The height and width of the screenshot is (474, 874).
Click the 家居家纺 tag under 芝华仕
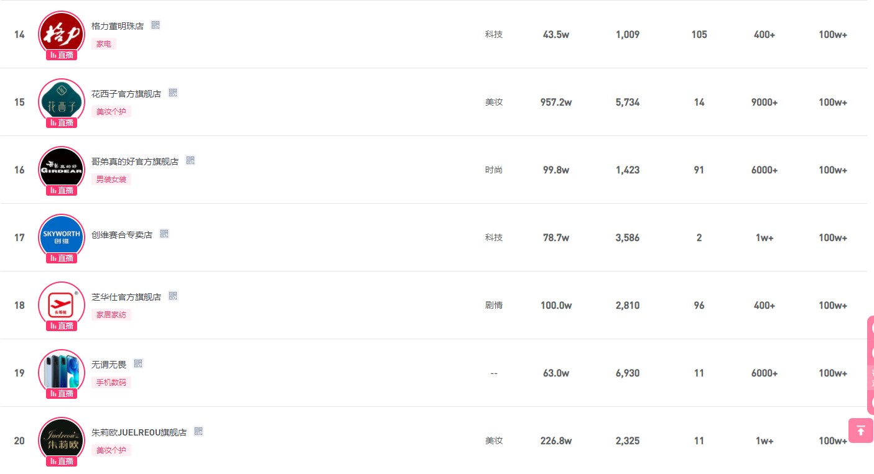tap(111, 315)
